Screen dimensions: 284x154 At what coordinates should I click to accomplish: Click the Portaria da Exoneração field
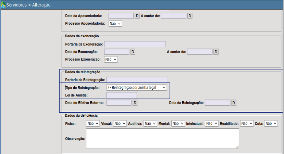135,44
